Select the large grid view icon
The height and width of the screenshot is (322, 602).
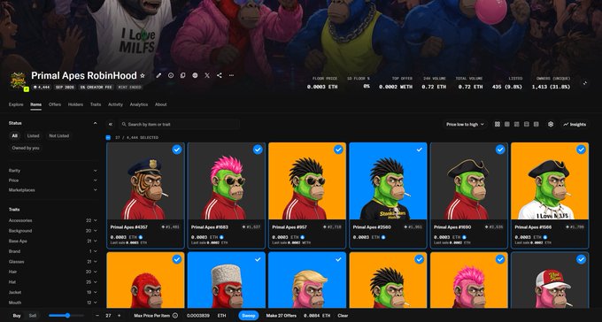click(498, 125)
